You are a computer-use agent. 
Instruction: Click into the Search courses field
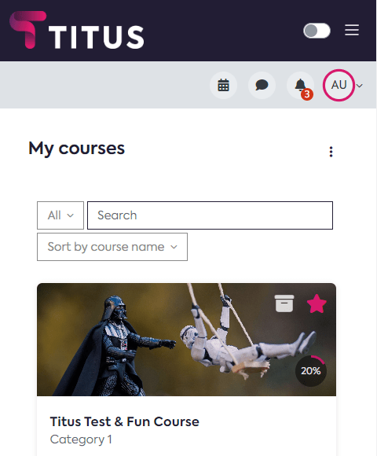pos(210,215)
